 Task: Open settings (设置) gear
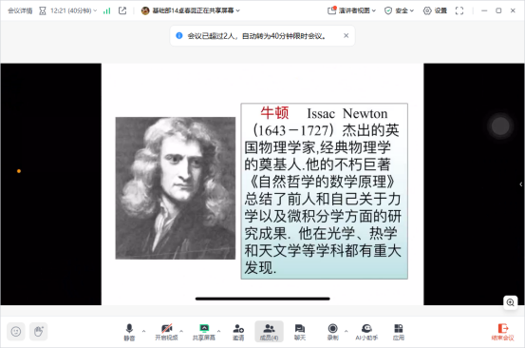(435, 10)
